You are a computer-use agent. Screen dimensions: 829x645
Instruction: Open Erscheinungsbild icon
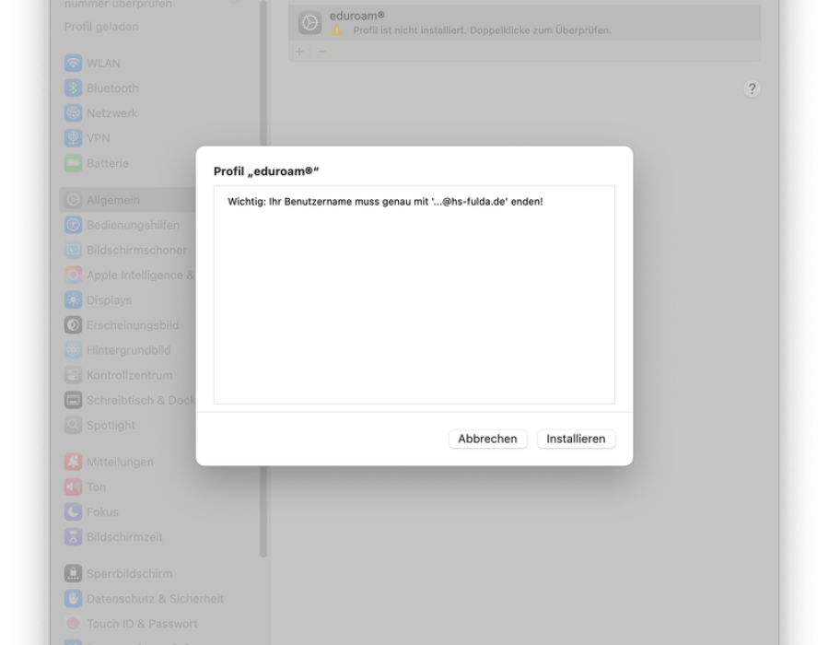73,324
